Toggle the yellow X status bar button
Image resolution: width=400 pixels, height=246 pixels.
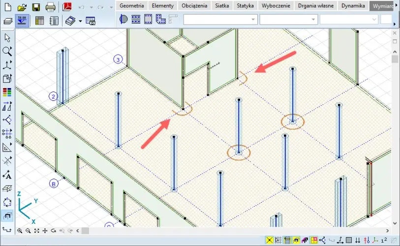270,240
